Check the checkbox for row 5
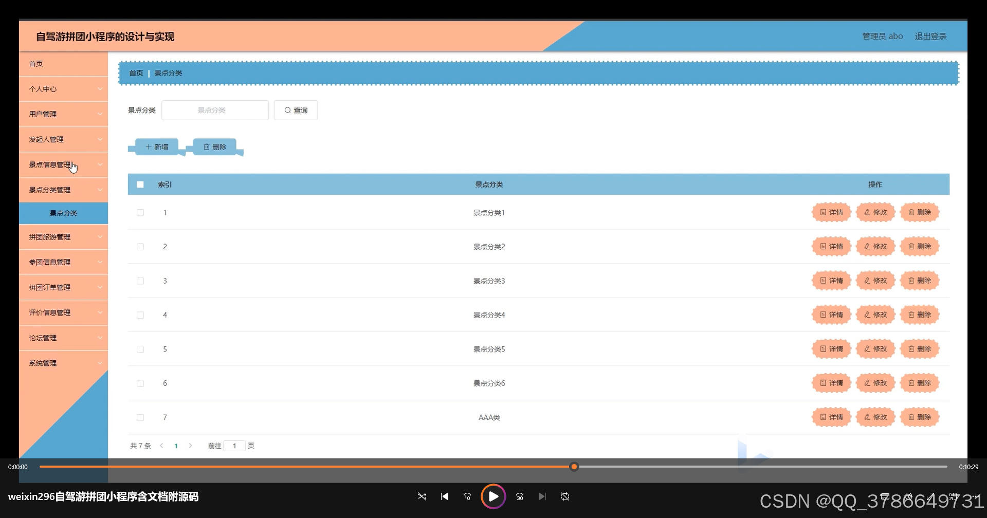987x518 pixels. pyautogui.click(x=140, y=349)
